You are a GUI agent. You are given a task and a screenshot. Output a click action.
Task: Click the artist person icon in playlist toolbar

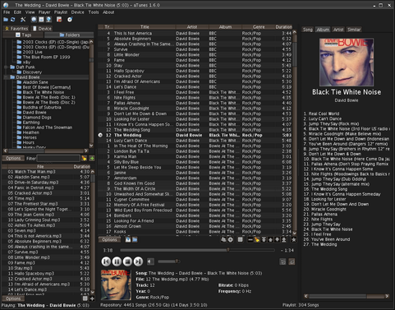coord(284,240)
